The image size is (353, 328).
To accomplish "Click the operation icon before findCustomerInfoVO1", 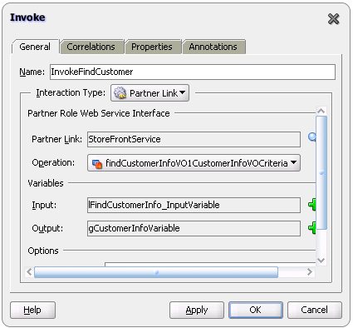I will (x=97, y=164).
